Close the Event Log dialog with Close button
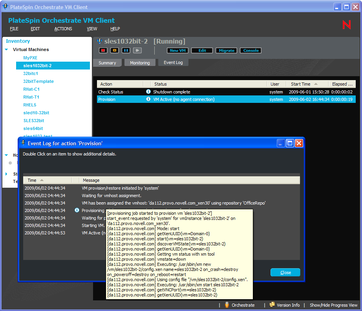The width and height of the screenshot is (362, 311). [285, 273]
